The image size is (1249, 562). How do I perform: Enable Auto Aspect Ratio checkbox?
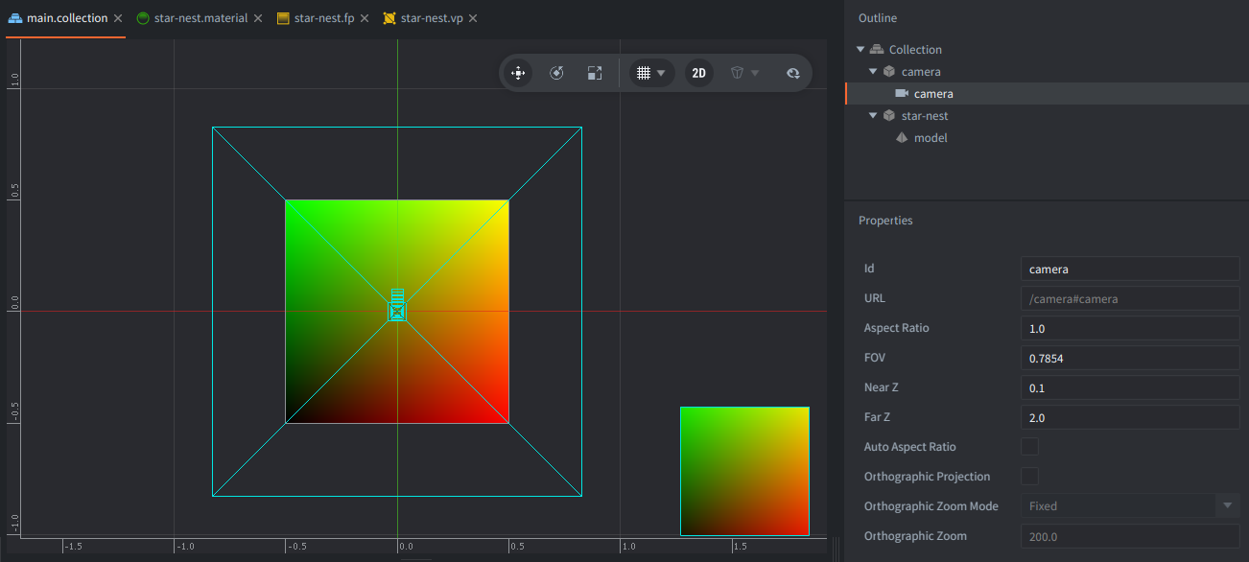pos(1030,447)
